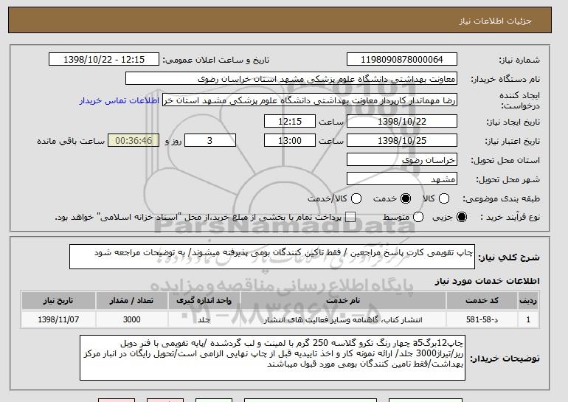Click the جزئیات اطلاعات نیاز header title

point(495,21)
